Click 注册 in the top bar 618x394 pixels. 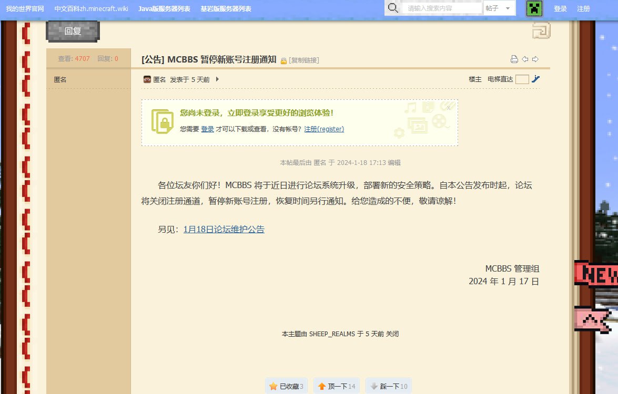(x=583, y=8)
